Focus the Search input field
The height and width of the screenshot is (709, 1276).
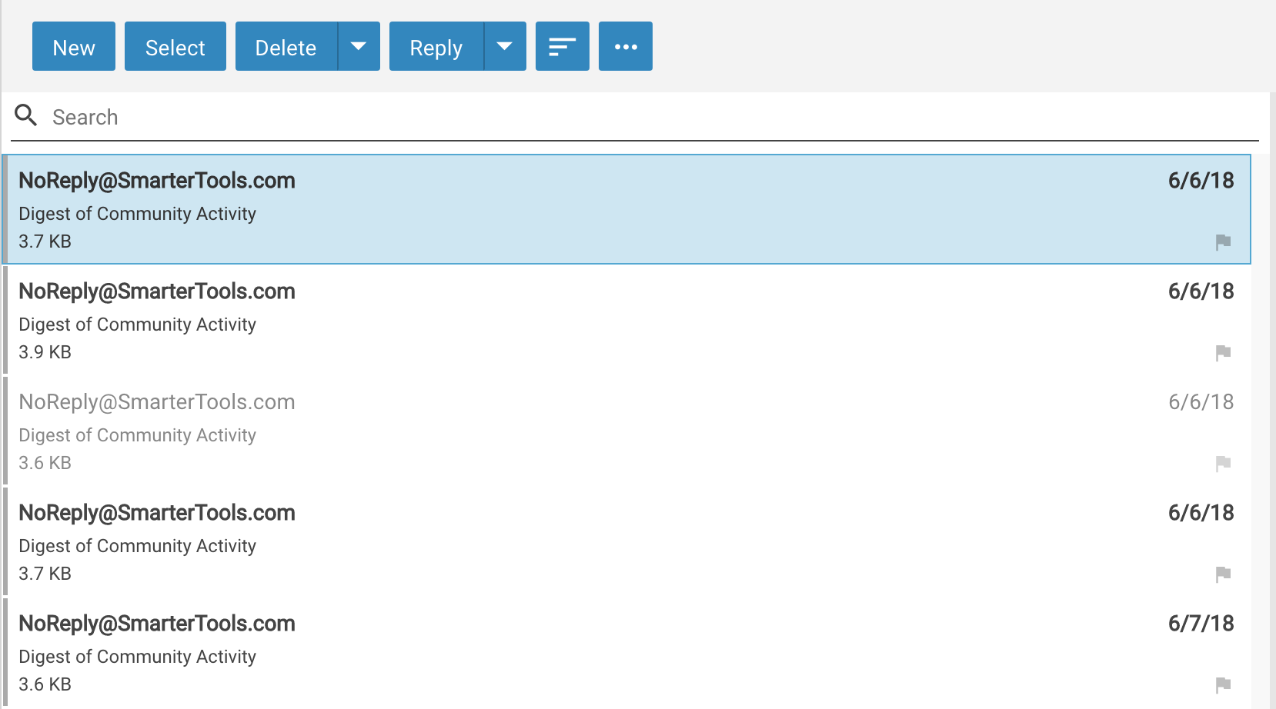616,117
